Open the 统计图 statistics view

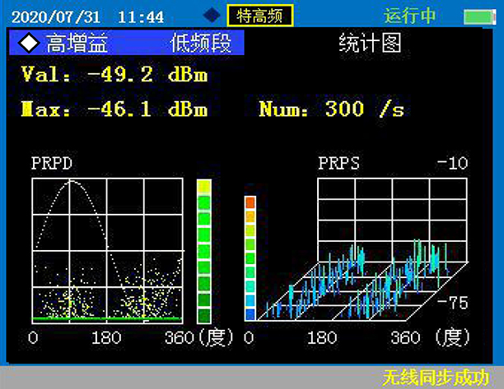370,44
